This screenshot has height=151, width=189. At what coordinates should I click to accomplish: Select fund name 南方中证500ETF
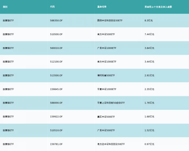pos(106,34)
